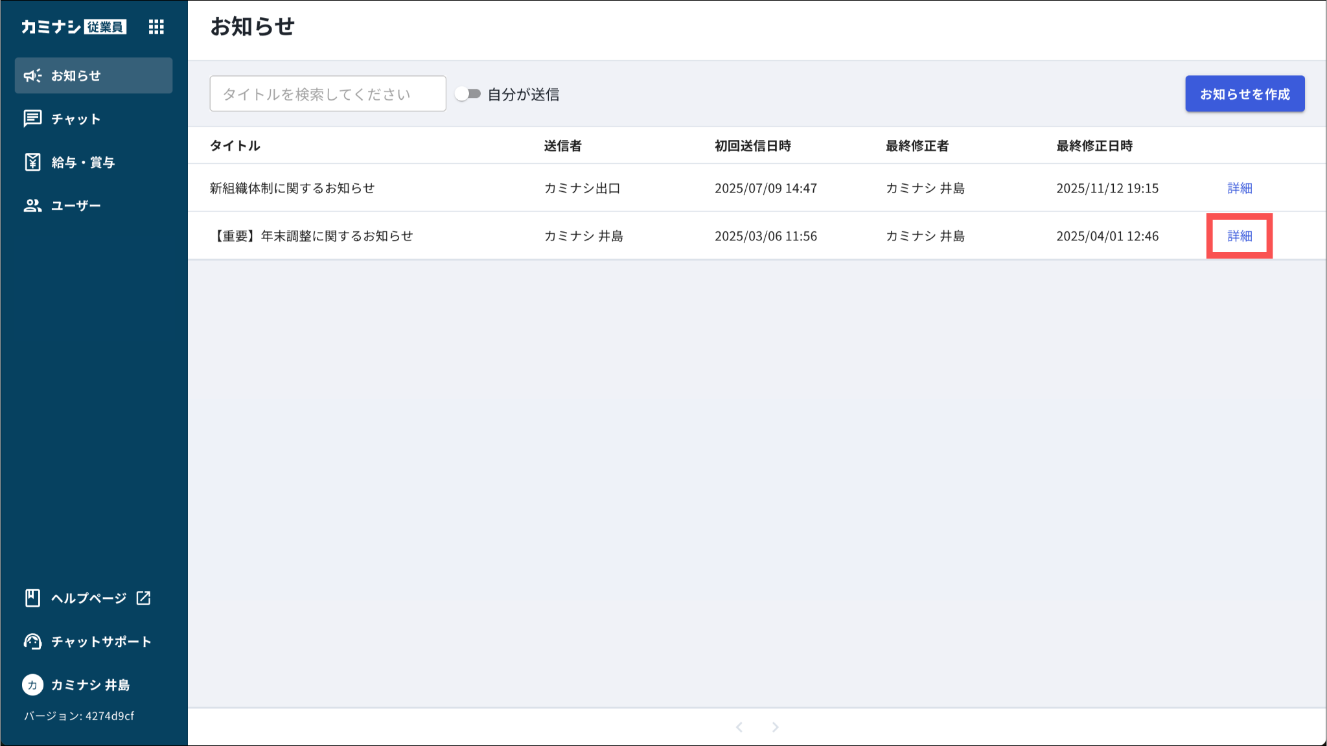The width and height of the screenshot is (1327, 746).
Task: Open the チャット menu item
Action: click(x=76, y=119)
